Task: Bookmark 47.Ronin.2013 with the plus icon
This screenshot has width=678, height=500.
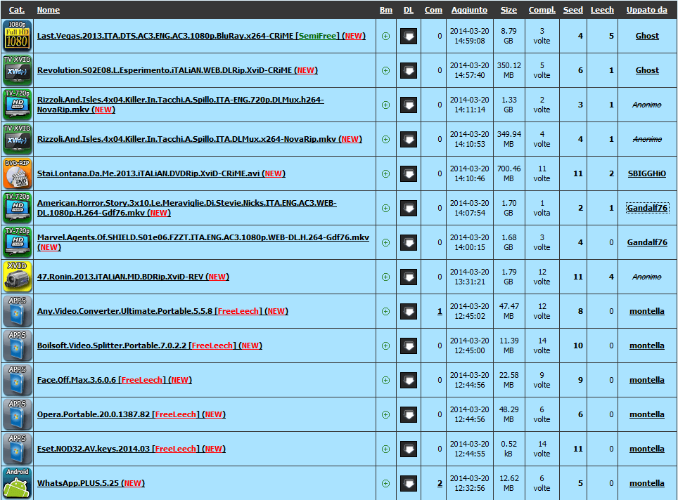Action: 385,277
